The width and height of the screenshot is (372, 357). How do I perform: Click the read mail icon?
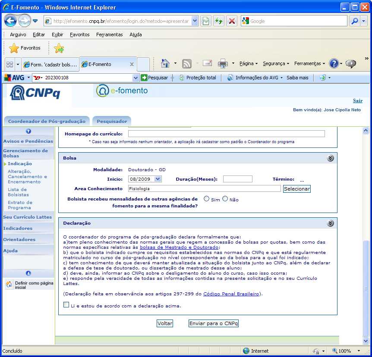tap(207, 63)
